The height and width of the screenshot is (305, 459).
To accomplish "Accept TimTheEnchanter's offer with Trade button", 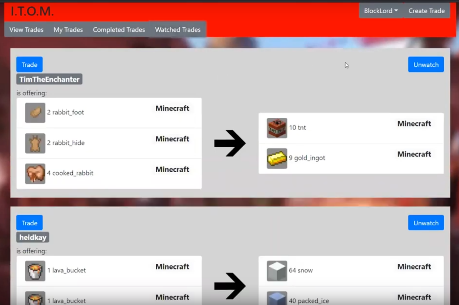I will coord(29,65).
